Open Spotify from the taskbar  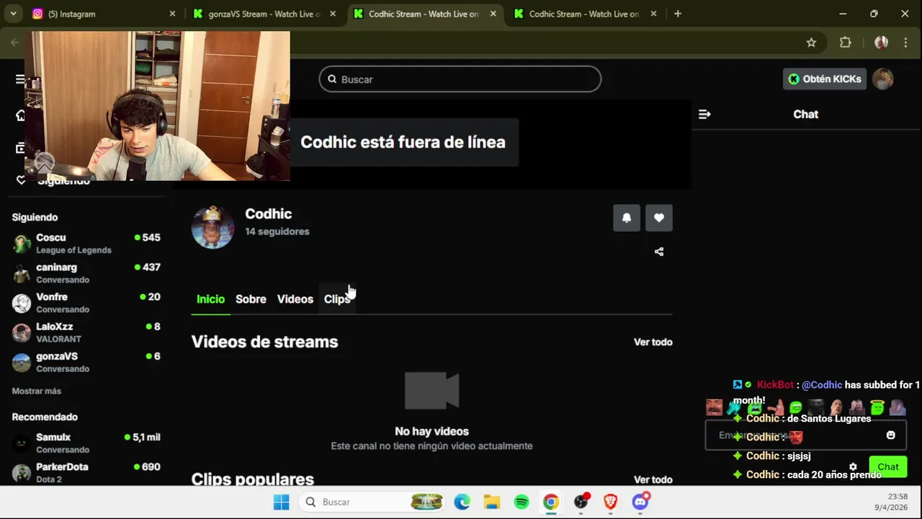[x=522, y=502]
